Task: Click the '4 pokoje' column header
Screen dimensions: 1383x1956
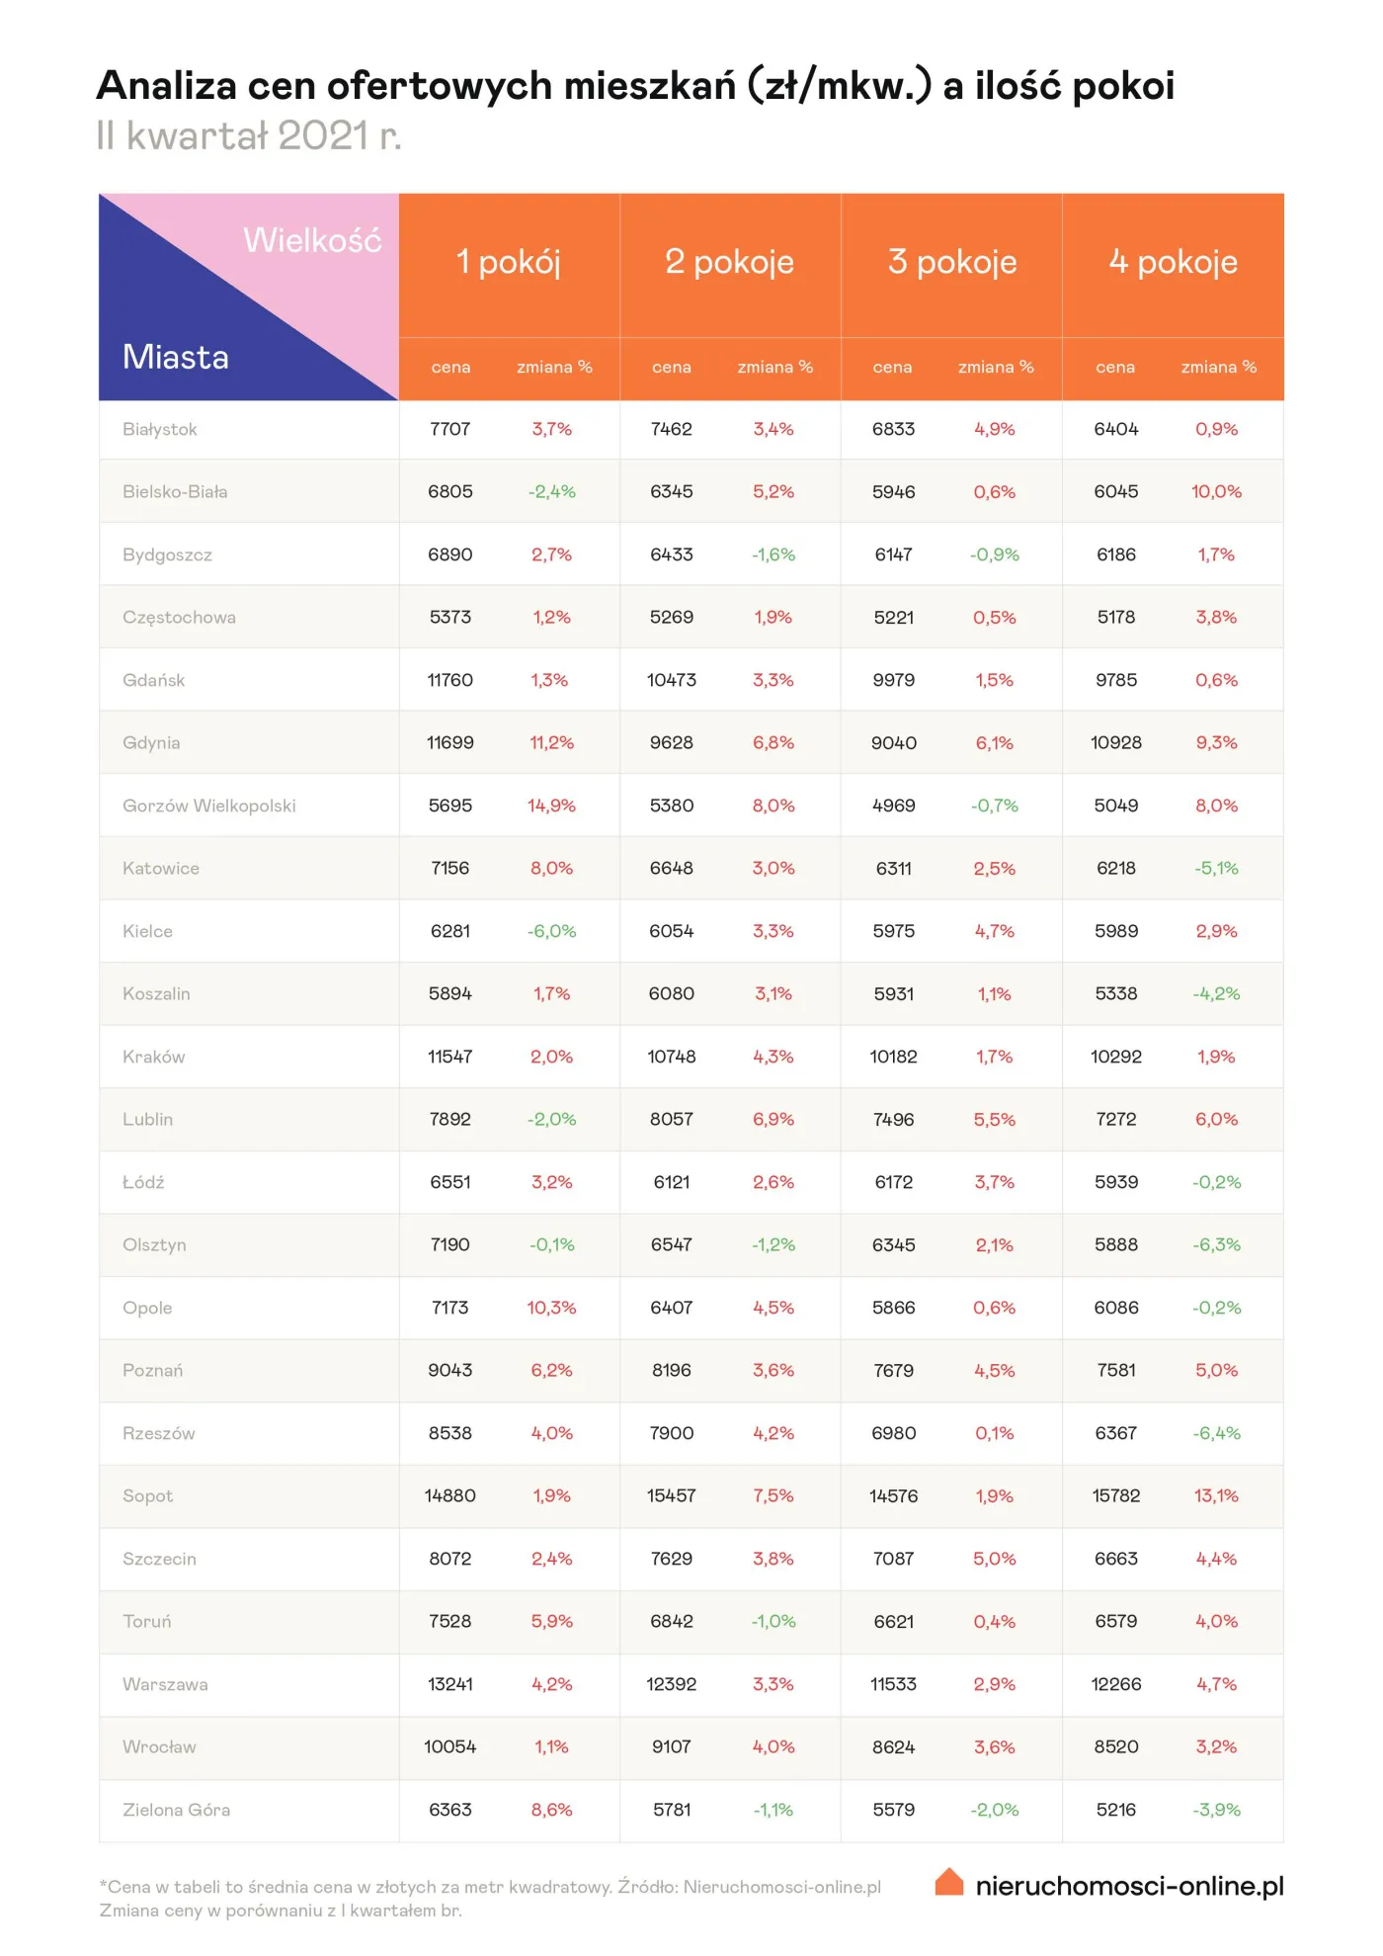Action: tap(1173, 262)
